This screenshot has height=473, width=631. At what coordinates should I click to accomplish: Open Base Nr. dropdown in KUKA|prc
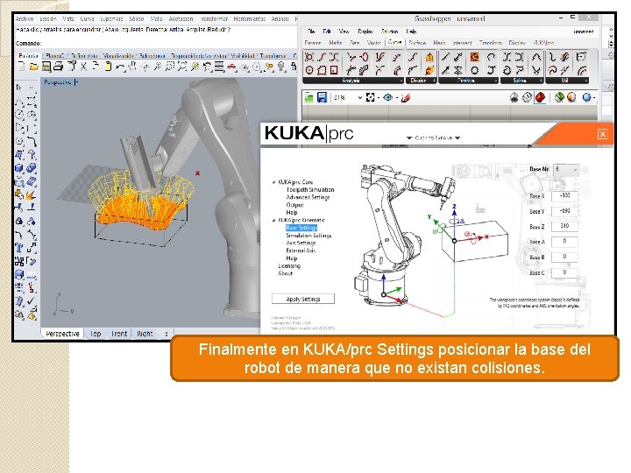[566, 169]
